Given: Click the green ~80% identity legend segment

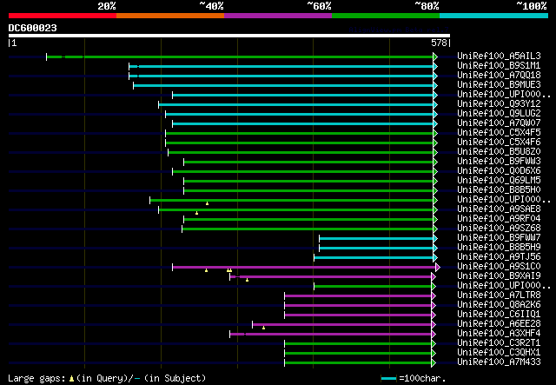Looking at the screenshot, I should point(386,16).
